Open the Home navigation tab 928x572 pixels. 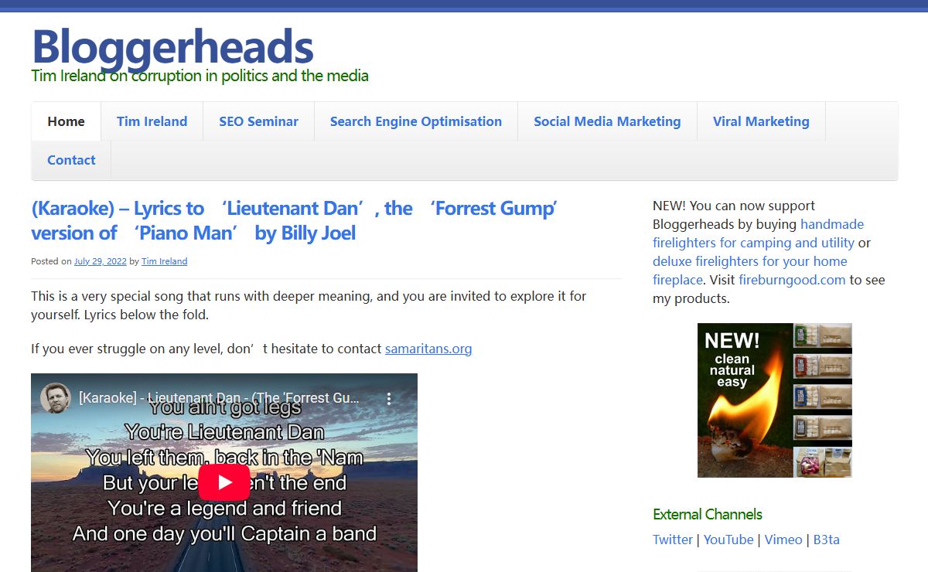(x=67, y=121)
